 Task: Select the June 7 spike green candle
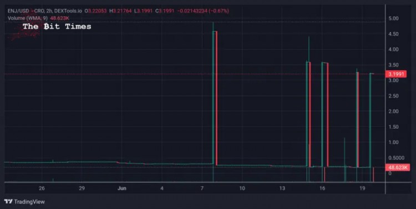click(214, 98)
